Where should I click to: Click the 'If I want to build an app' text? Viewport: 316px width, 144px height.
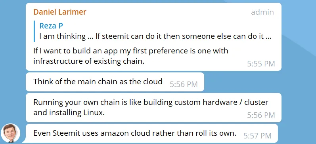point(130,51)
